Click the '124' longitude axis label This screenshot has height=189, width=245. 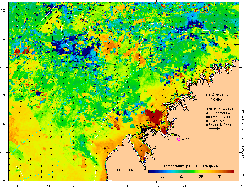pos(157,186)
